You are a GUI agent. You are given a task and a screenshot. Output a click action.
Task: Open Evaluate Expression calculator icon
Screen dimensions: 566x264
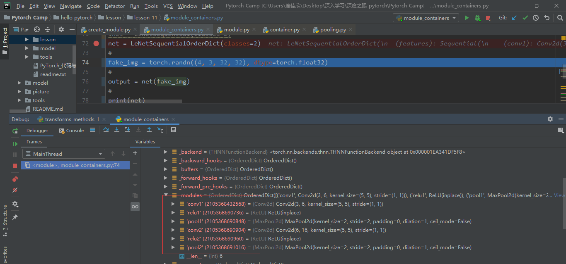(174, 130)
